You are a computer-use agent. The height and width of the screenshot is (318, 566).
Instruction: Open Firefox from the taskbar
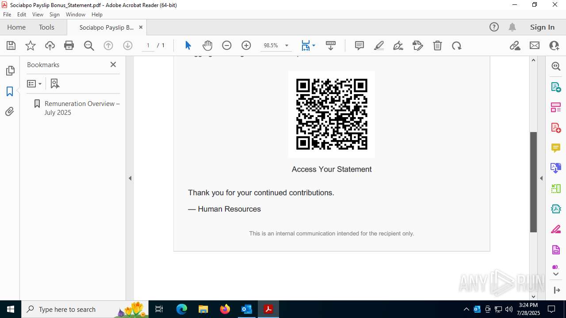click(x=225, y=309)
